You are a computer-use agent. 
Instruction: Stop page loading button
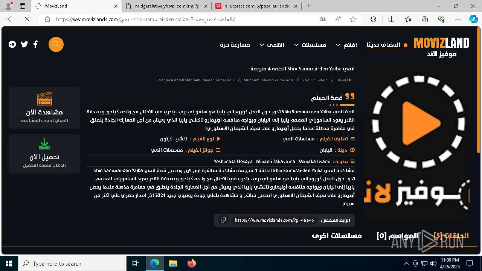pyautogui.click(x=27, y=19)
